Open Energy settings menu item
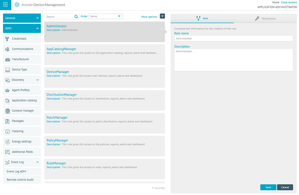This screenshot has width=299, height=195. tap(22, 142)
